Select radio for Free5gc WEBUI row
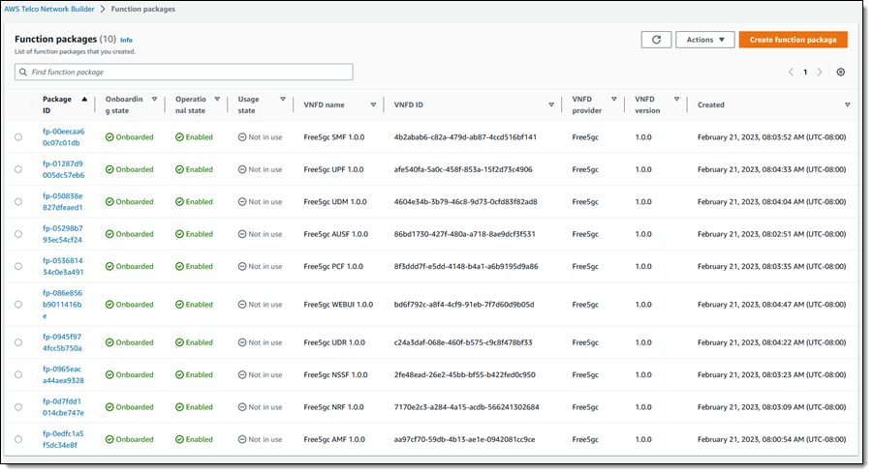 pyautogui.click(x=18, y=305)
